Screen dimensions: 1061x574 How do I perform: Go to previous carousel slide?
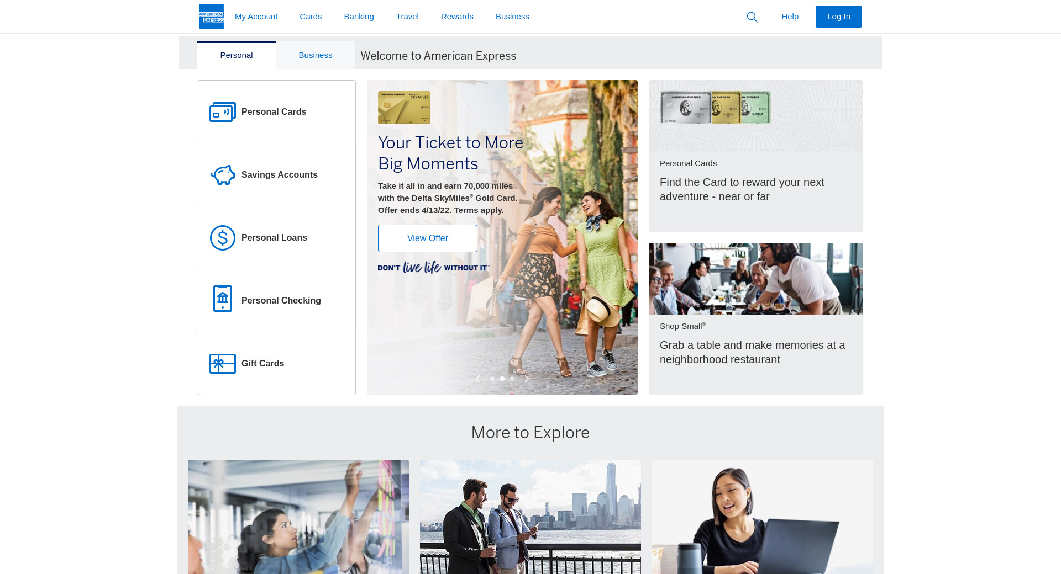point(478,379)
